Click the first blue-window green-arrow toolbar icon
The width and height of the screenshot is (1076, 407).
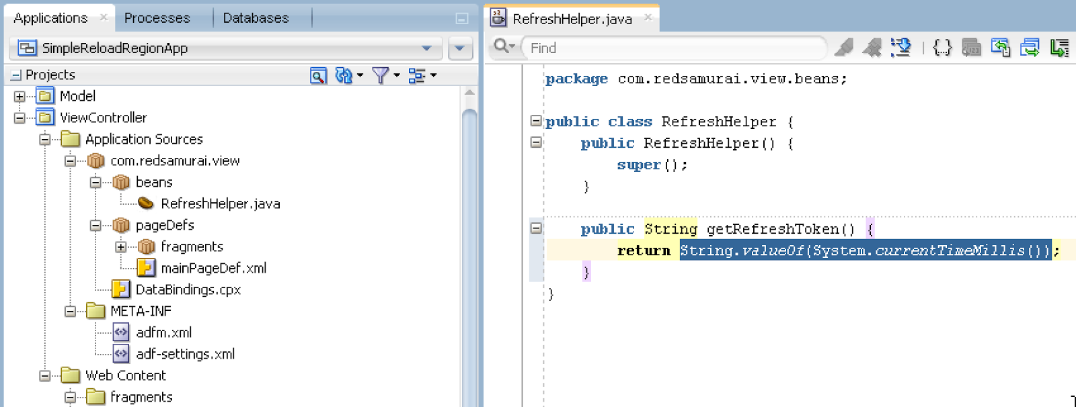(1001, 48)
